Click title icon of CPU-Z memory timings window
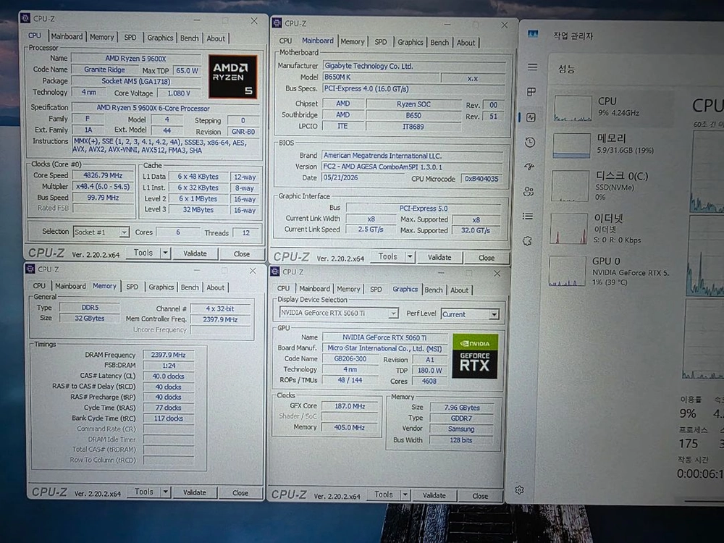724x543 pixels. pyautogui.click(x=30, y=269)
